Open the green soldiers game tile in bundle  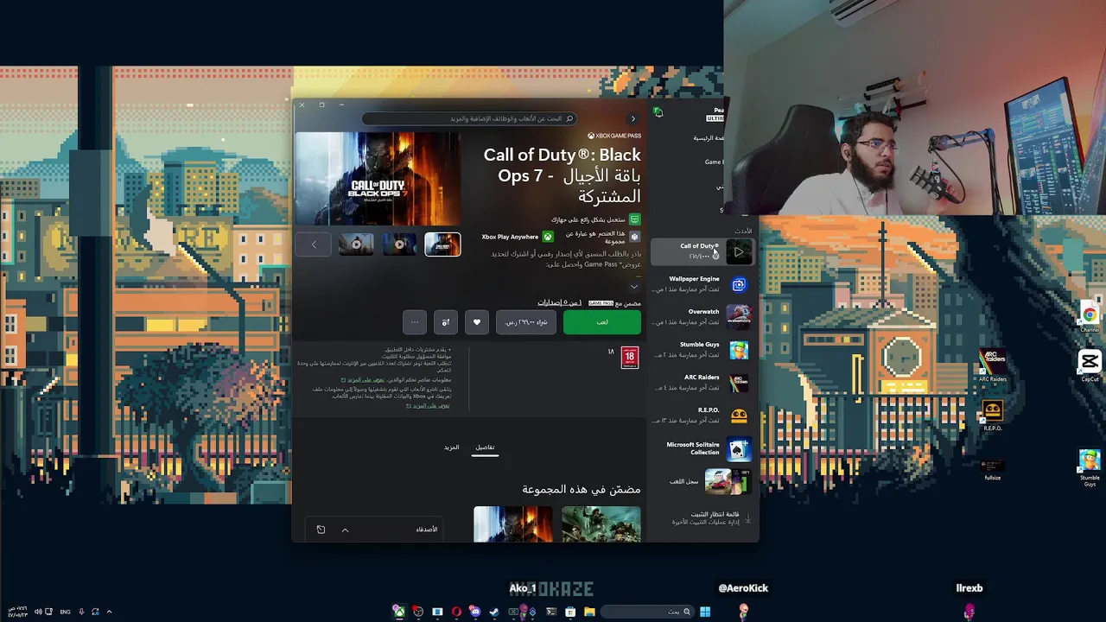[601, 524]
